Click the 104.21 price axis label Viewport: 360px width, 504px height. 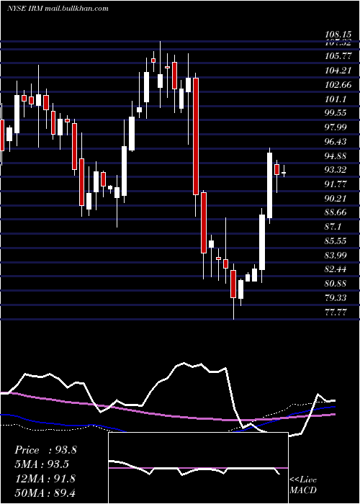pos(338,71)
